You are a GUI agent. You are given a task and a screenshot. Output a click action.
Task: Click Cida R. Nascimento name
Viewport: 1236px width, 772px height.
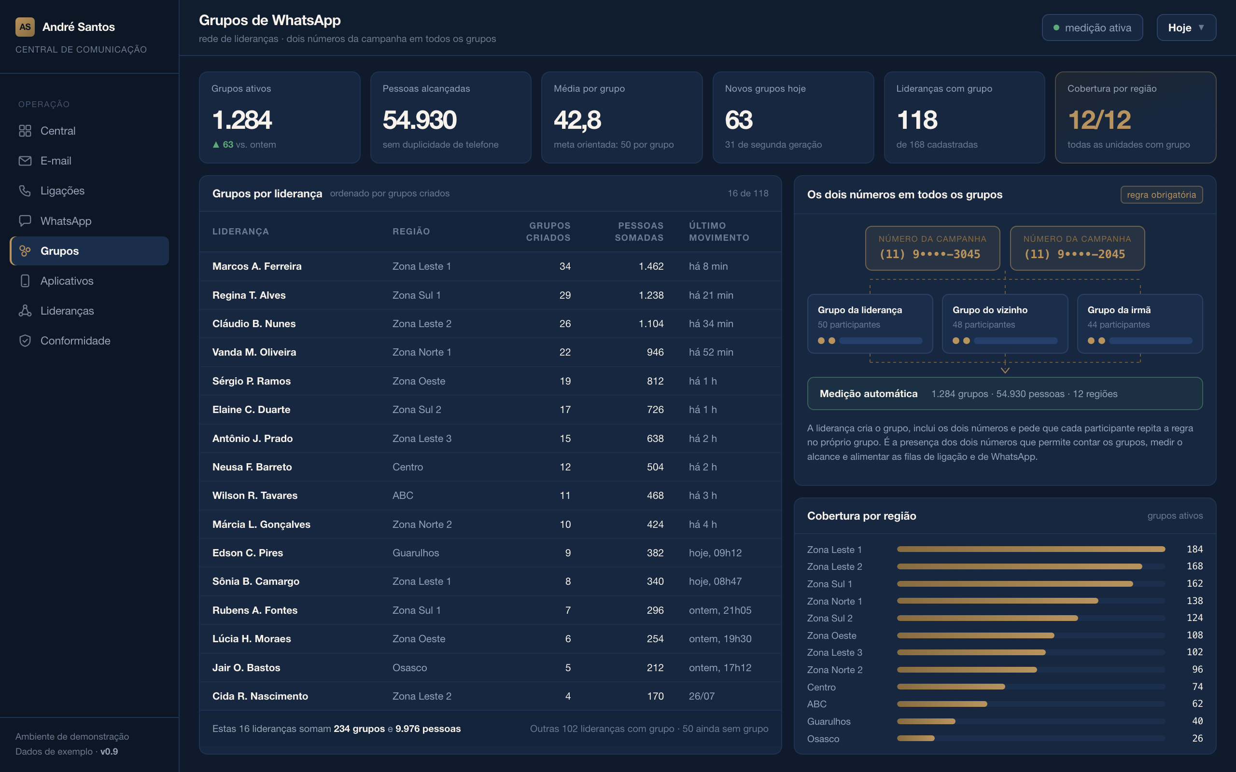260,696
